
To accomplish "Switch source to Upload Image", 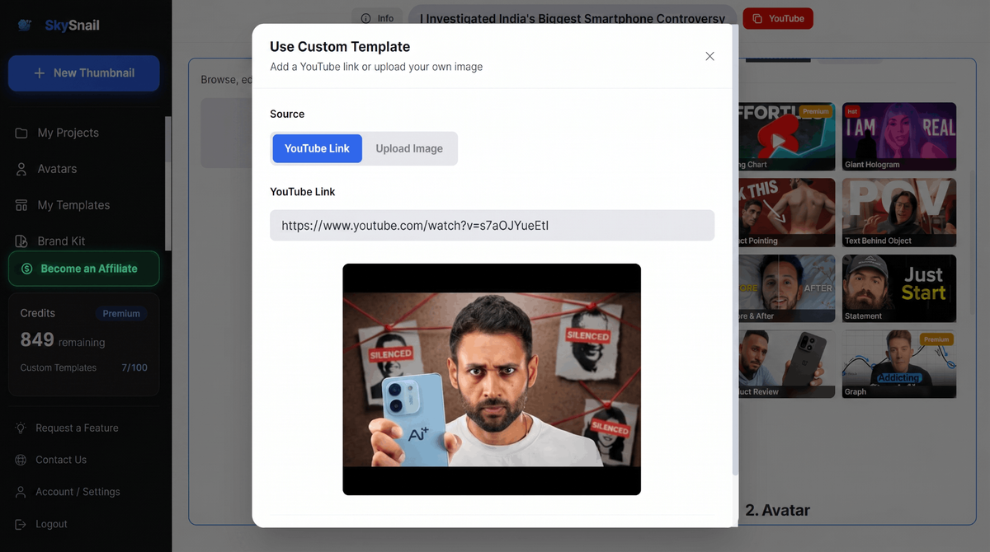I will (x=409, y=148).
